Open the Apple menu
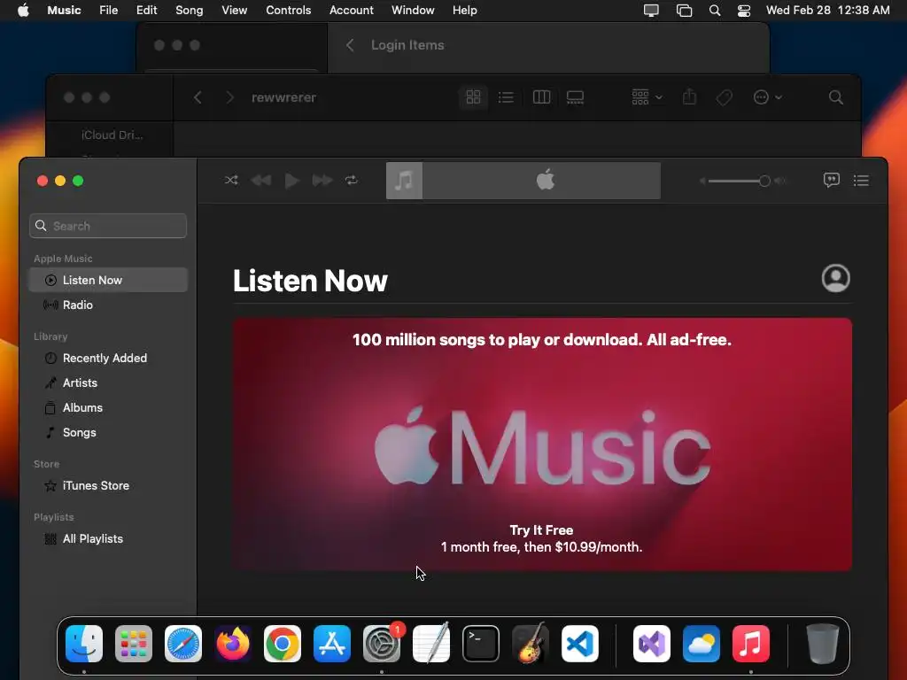 coord(23,11)
